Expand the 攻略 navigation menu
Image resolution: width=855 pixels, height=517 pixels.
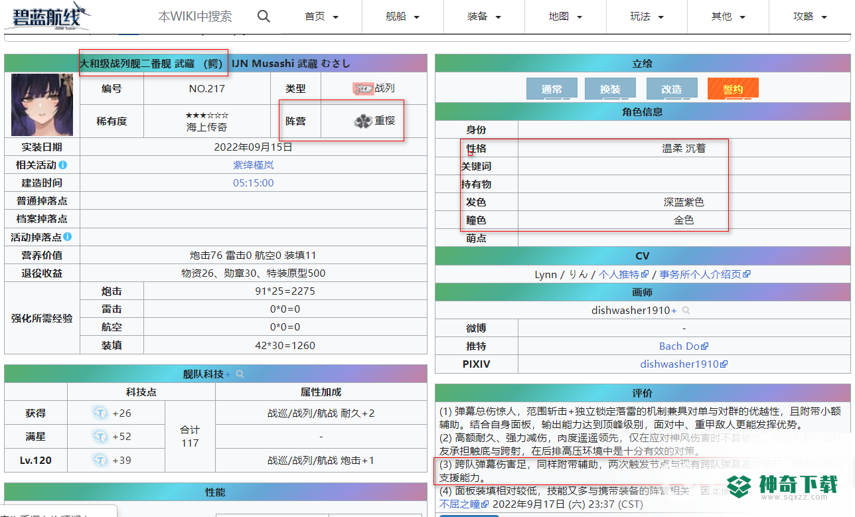[x=810, y=17]
